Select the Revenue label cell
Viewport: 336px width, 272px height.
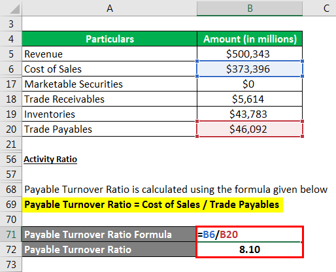point(109,54)
